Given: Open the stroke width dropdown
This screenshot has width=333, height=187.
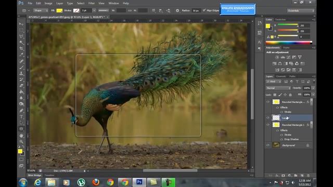Looking at the screenshot, I should point(94,10).
